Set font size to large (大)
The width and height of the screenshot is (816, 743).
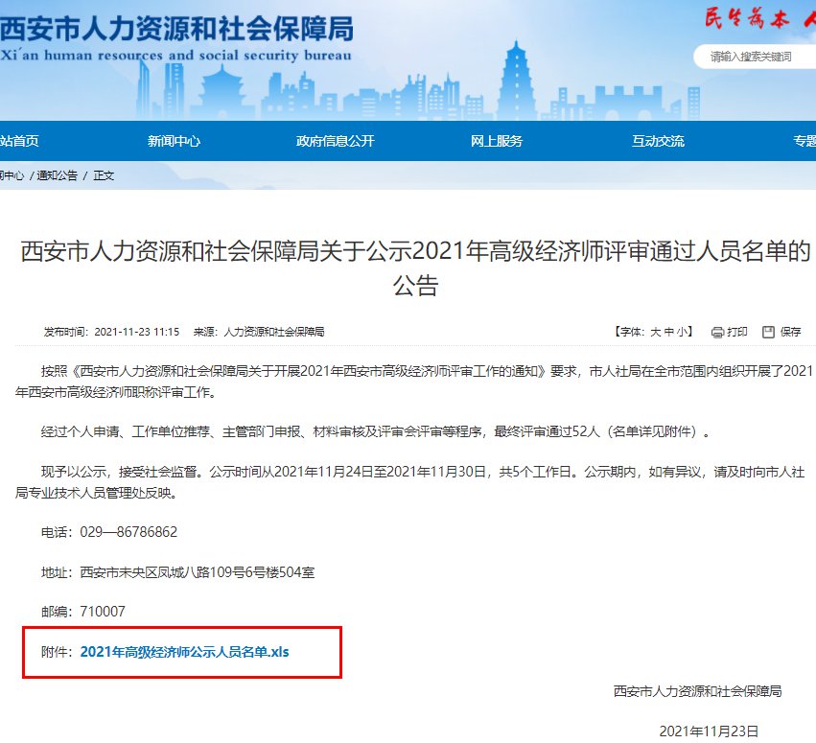click(x=656, y=332)
